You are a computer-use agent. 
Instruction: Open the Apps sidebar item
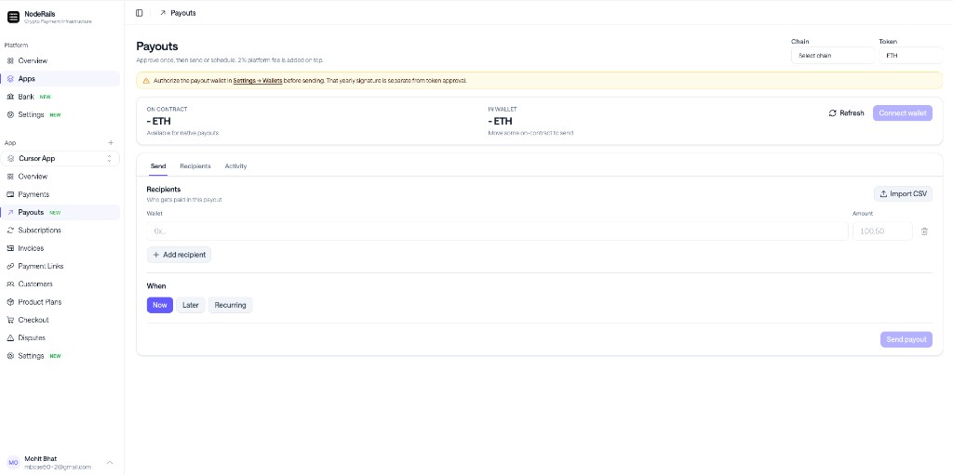(x=60, y=78)
